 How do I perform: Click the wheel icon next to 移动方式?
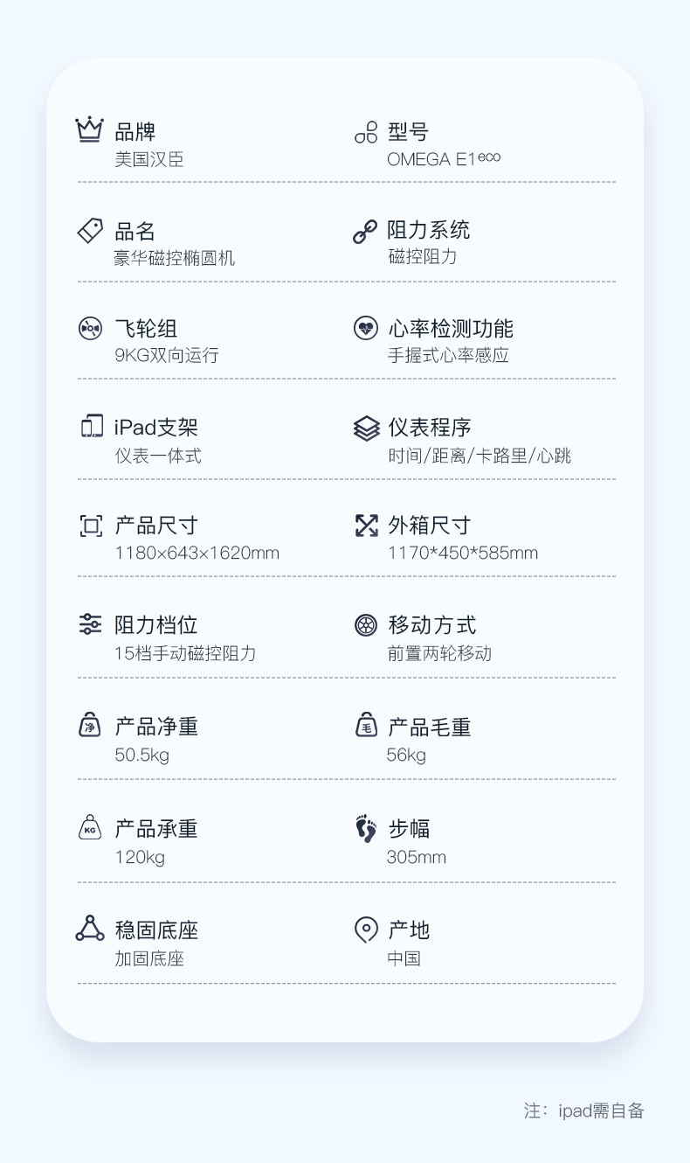(366, 624)
